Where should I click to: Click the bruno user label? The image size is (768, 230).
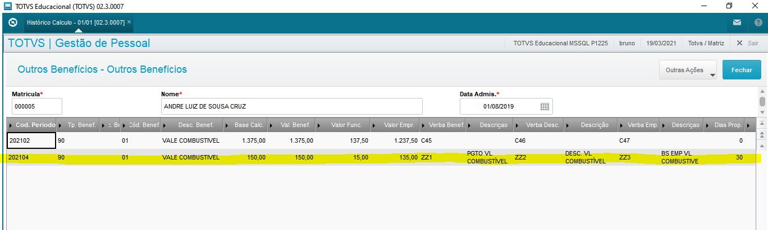(627, 43)
